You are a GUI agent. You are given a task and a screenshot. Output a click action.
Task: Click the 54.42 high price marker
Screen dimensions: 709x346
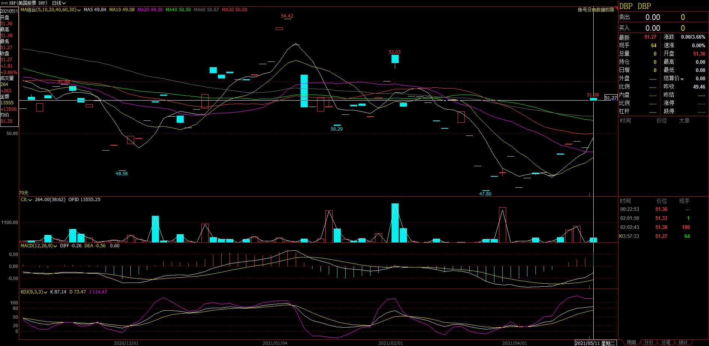pyautogui.click(x=287, y=16)
